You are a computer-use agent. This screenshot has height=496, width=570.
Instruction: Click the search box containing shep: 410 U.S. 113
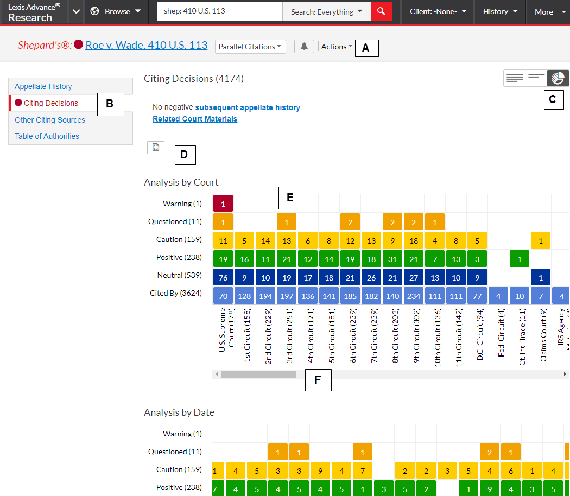click(x=219, y=11)
